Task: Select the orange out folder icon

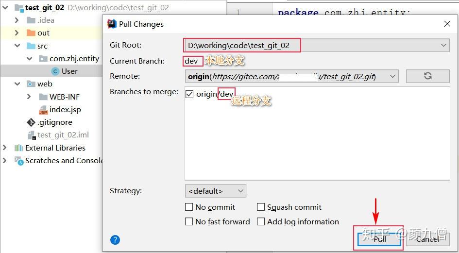Action: pos(31,33)
